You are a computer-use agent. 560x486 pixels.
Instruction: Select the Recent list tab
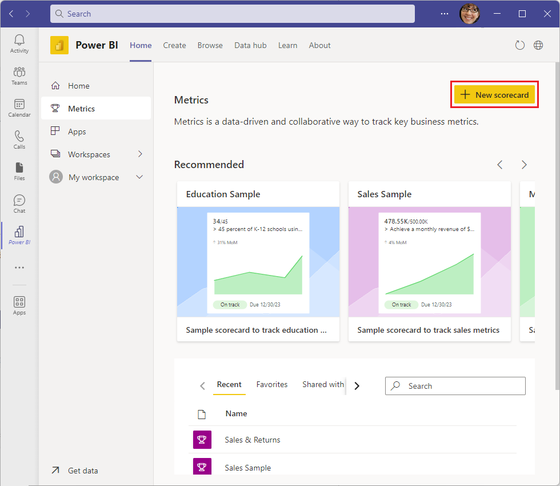(229, 384)
